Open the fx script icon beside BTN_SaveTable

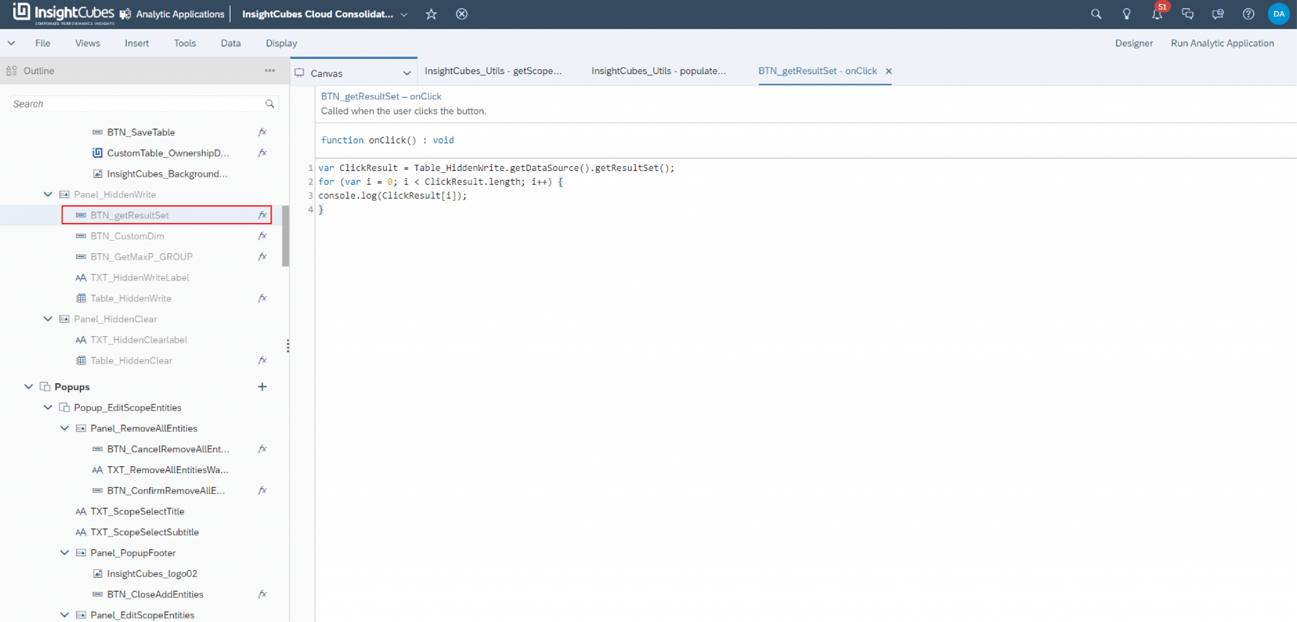click(262, 132)
